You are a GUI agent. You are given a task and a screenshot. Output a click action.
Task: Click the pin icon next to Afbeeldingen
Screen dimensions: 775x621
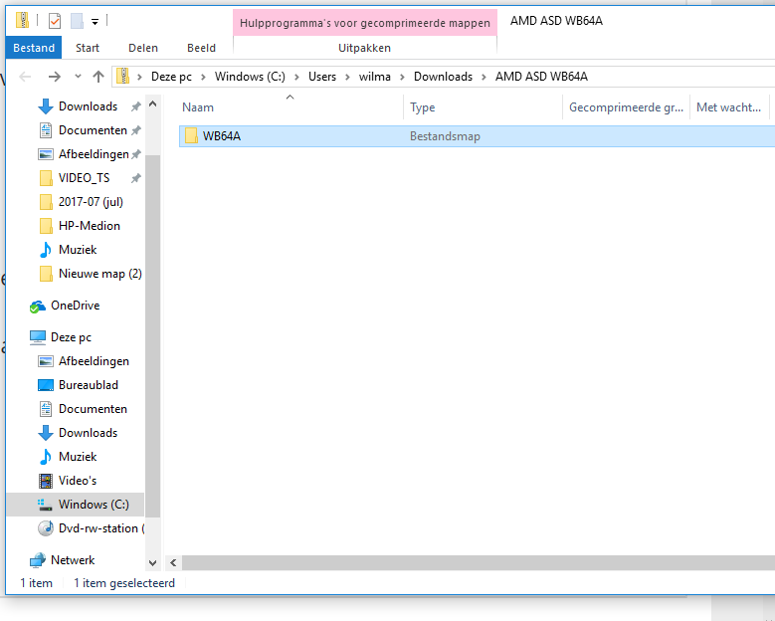[x=135, y=154]
